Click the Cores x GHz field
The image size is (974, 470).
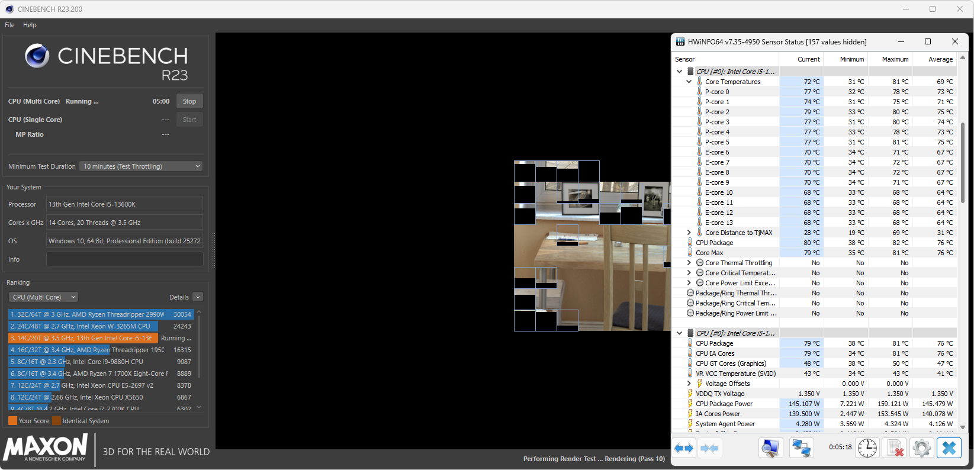point(124,223)
